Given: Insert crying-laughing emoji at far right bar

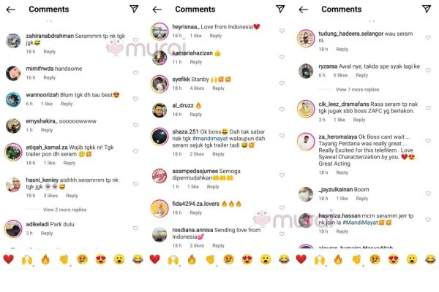Looking at the screenshot, I should 430,259.
